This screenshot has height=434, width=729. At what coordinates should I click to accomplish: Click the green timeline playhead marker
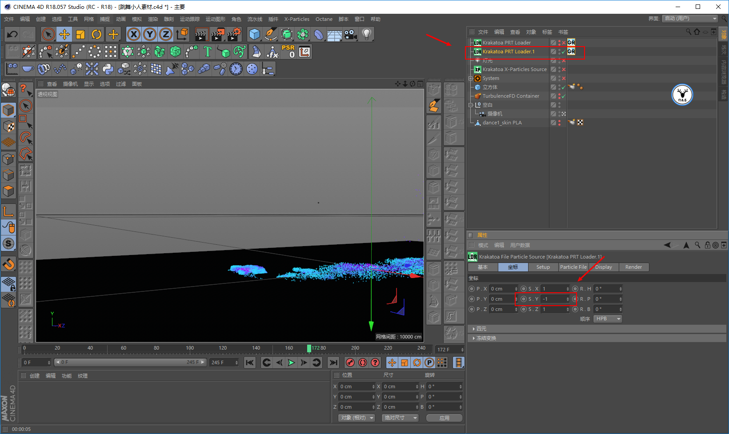pos(309,349)
